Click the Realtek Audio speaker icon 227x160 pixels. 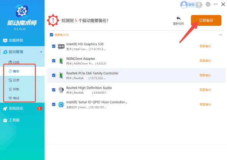pyautogui.click(x=61, y=90)
